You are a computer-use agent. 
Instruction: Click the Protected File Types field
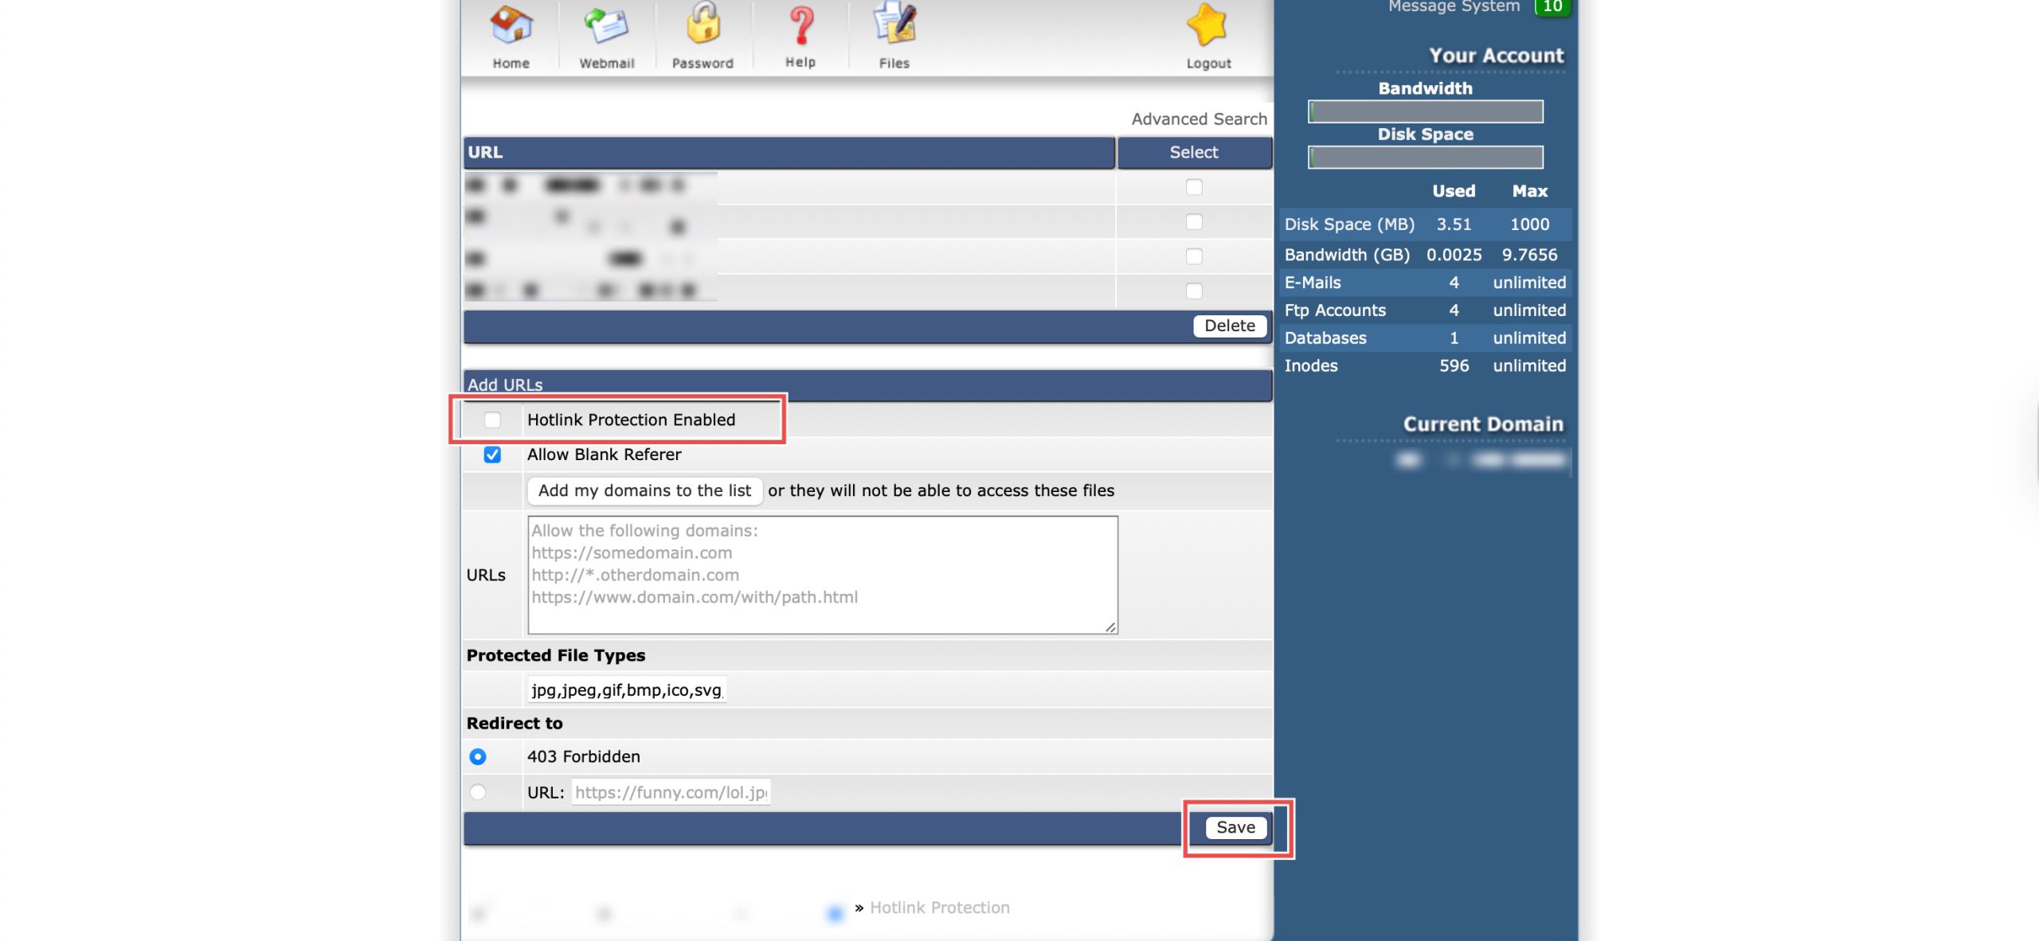626,690
